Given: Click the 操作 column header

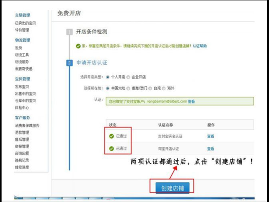Looking at the screenshot, I should click(211, 125).
